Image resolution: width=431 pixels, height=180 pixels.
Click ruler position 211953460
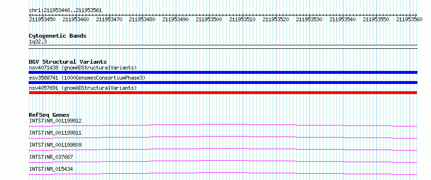click(x=76, y=19)
